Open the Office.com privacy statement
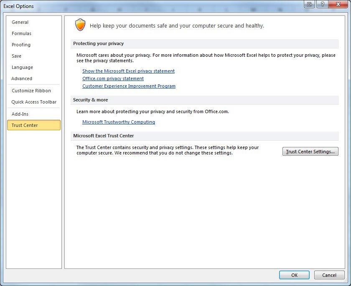 113,78
